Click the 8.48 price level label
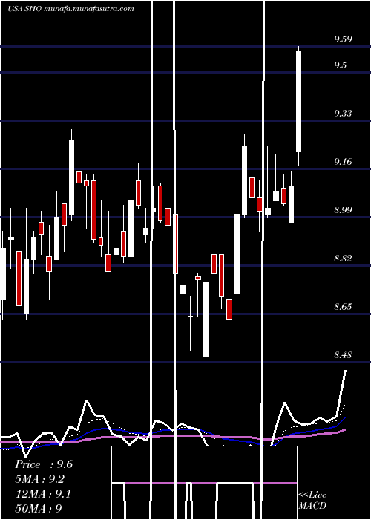This screenshot has width=371, height=520. (x=343, y=356)
